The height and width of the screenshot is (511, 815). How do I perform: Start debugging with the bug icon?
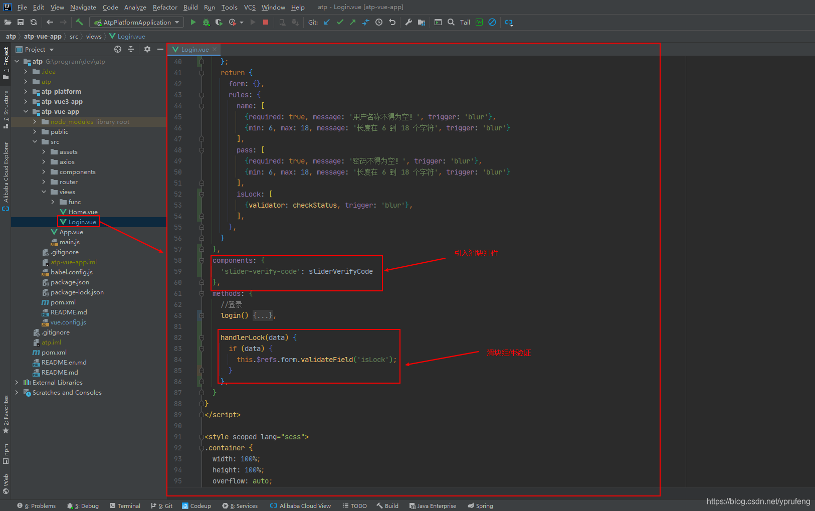(206, 22)
